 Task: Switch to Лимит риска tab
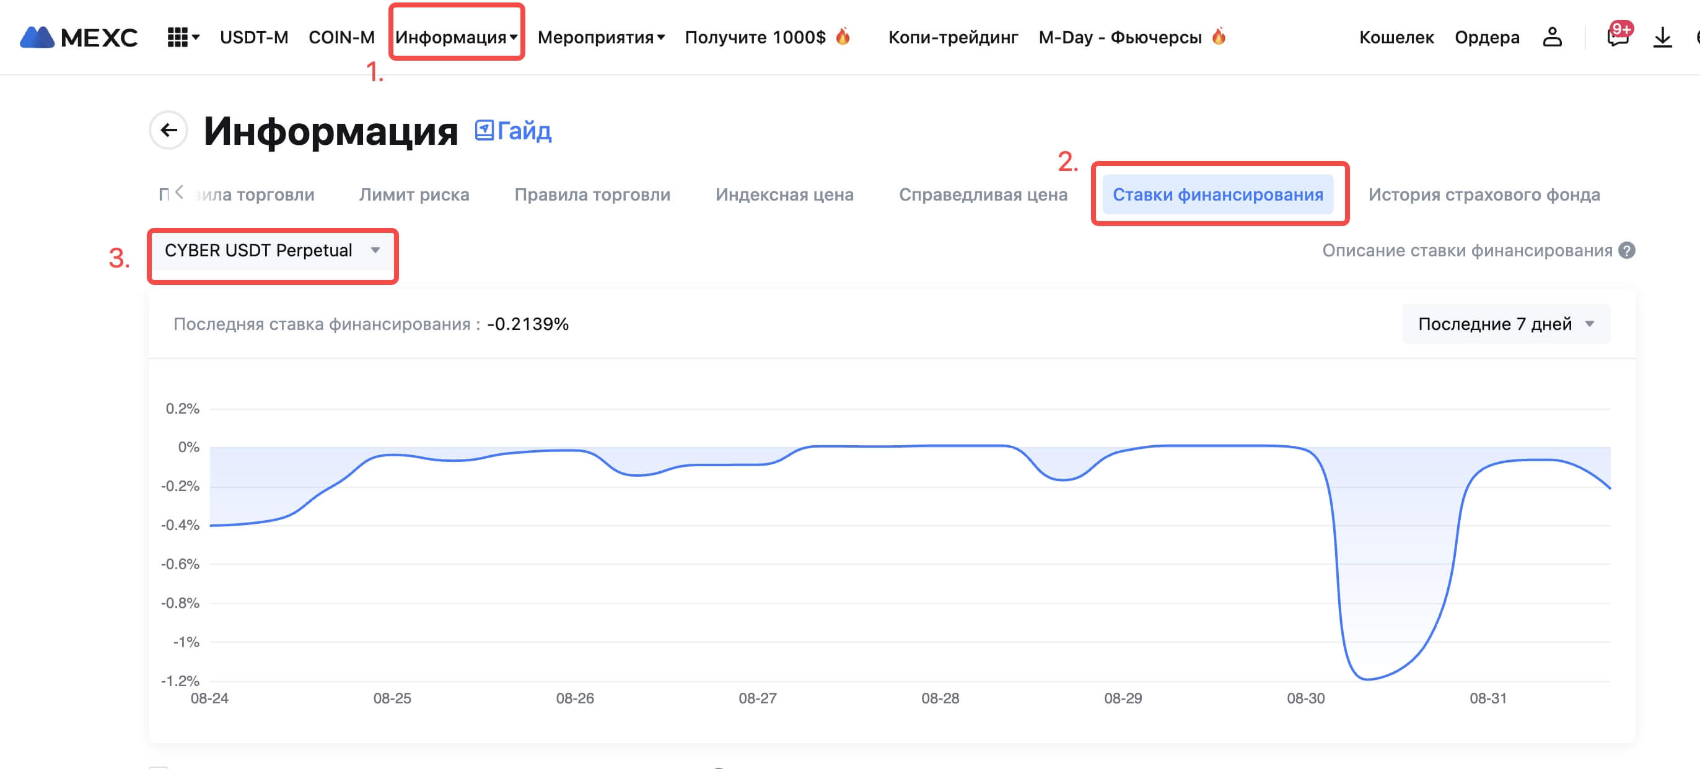tap(414, 194)
